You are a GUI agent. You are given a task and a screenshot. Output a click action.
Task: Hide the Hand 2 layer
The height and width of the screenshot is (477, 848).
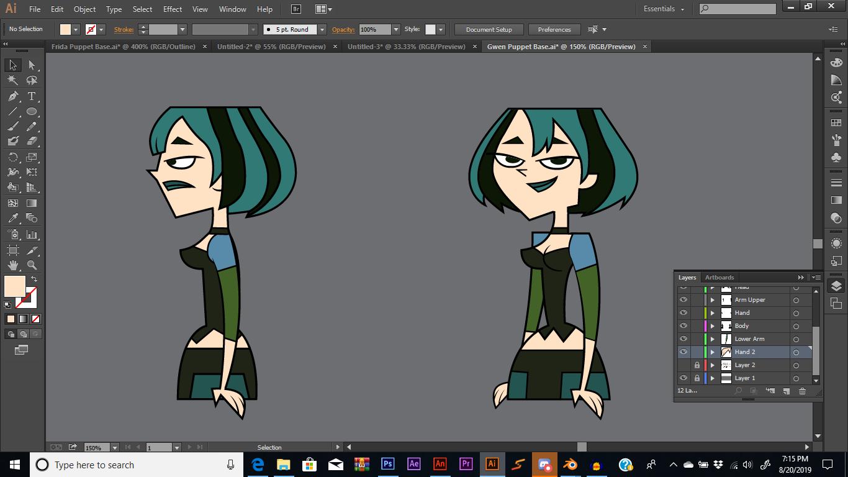[x=683, y=352]
